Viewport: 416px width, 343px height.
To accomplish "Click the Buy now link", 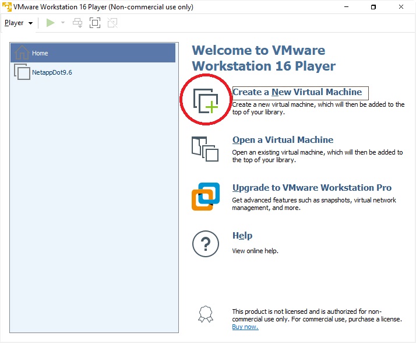I will tap(245, 327).
